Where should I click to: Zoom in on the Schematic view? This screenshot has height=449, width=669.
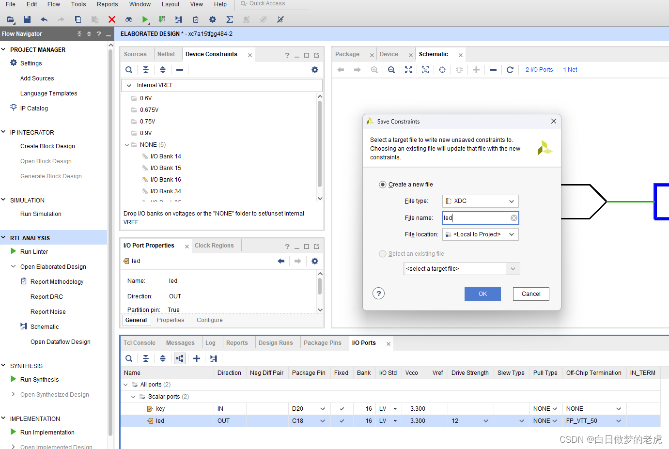(374, 70)
